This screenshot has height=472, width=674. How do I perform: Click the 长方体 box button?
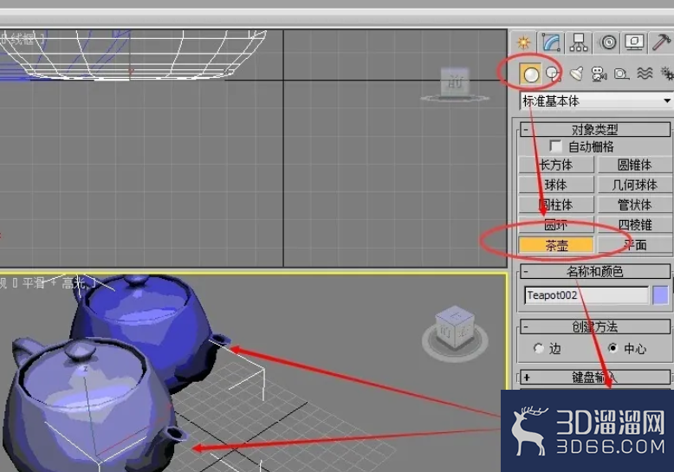point(556,165)
